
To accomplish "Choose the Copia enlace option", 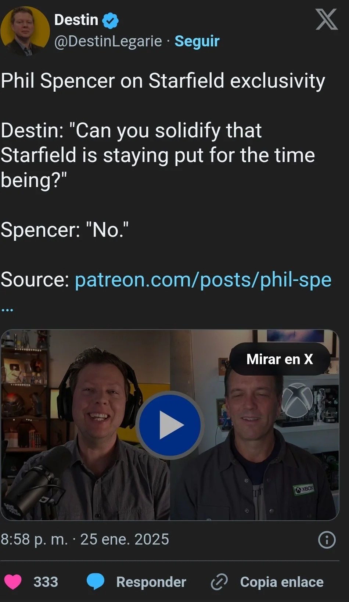I will click(282, 582).
